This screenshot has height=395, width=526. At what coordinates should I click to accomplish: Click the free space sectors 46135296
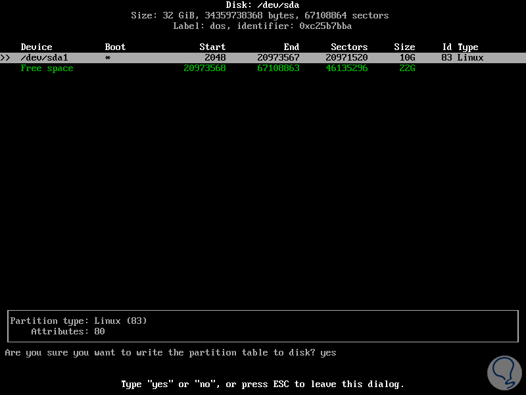point(347,68)
